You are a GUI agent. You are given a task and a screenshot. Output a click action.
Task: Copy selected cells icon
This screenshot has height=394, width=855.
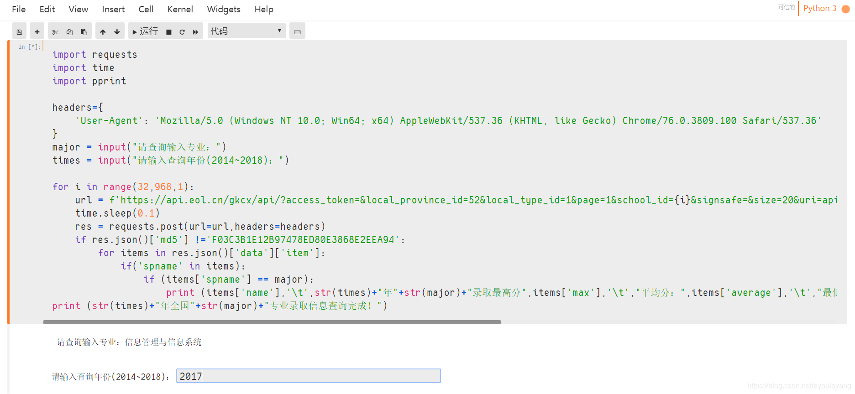[69, 31]
